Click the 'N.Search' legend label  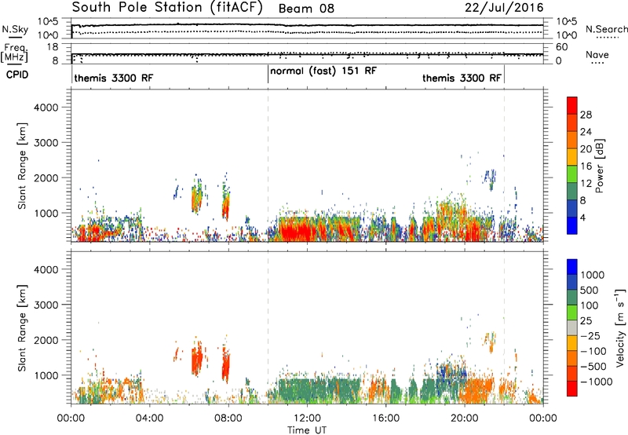coord(607,29)
